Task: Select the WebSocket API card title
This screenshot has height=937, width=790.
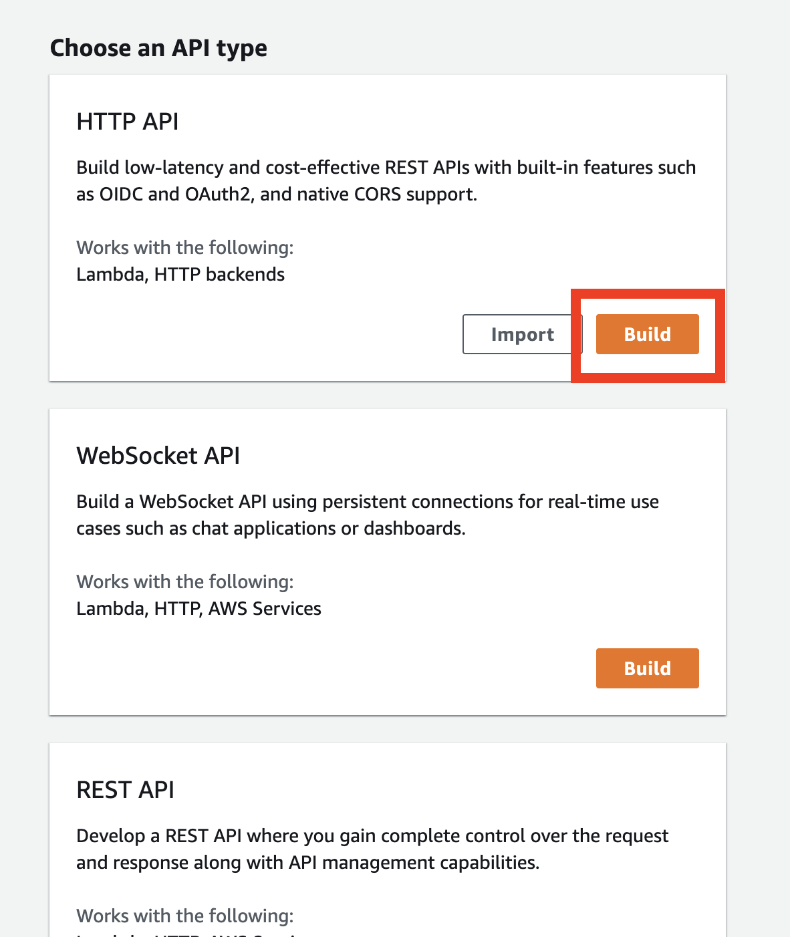Action: 158,456
